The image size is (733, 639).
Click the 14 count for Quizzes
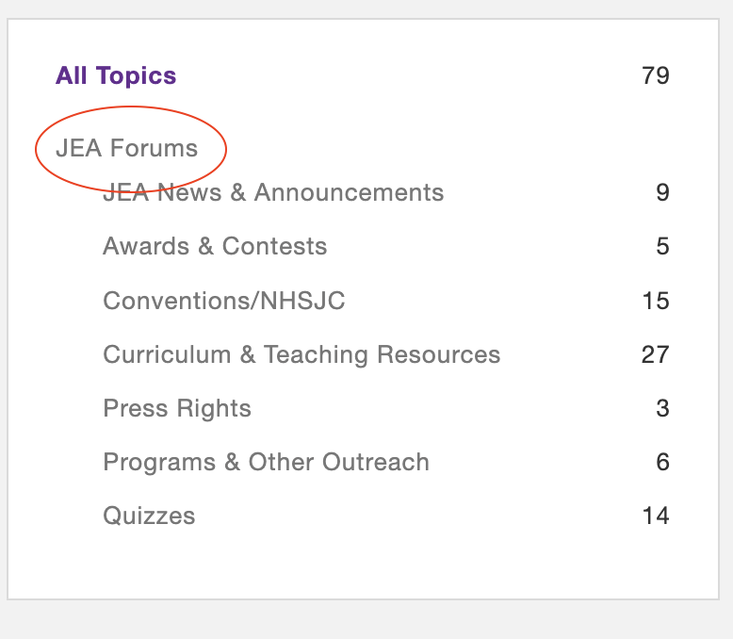655,516
